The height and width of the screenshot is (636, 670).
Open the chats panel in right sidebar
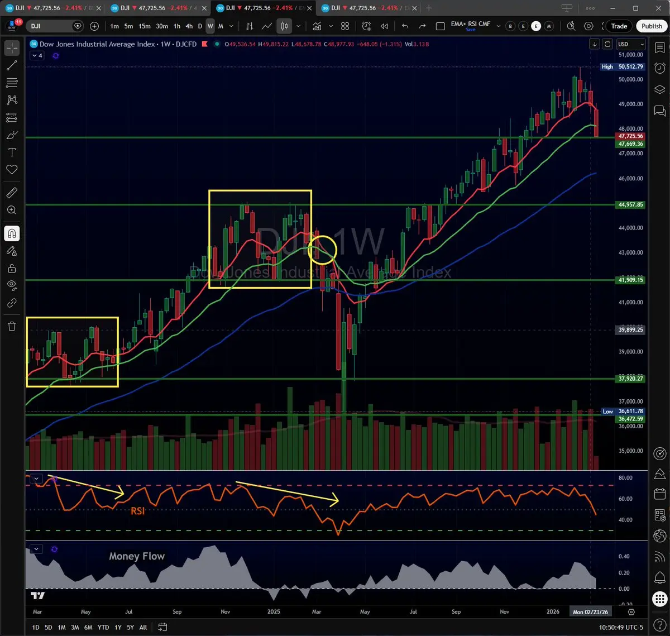659,110
